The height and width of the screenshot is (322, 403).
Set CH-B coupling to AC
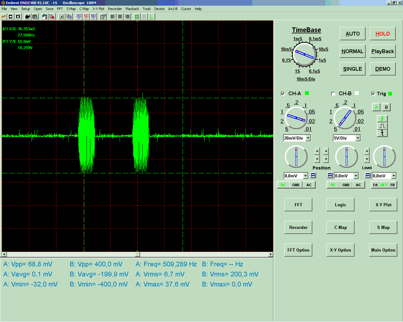click(358, 185)
